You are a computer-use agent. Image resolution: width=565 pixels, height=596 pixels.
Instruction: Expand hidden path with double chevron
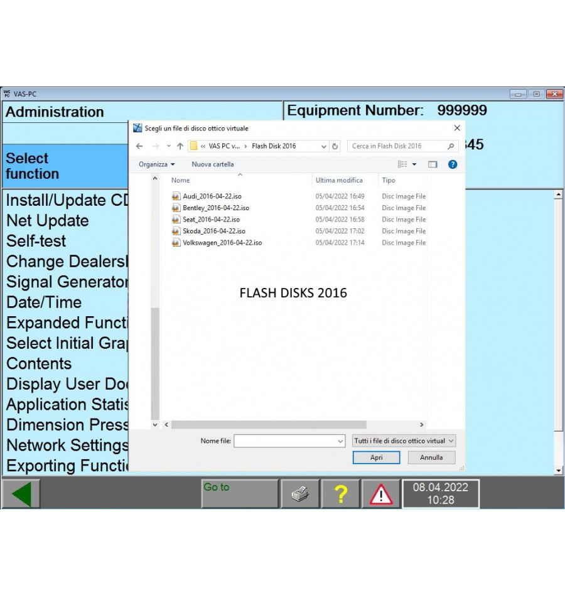pyautogui.click(x=203, y=146)
